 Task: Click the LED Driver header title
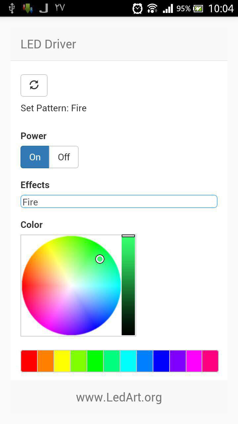pyautogui.click(x=48, y=44)
